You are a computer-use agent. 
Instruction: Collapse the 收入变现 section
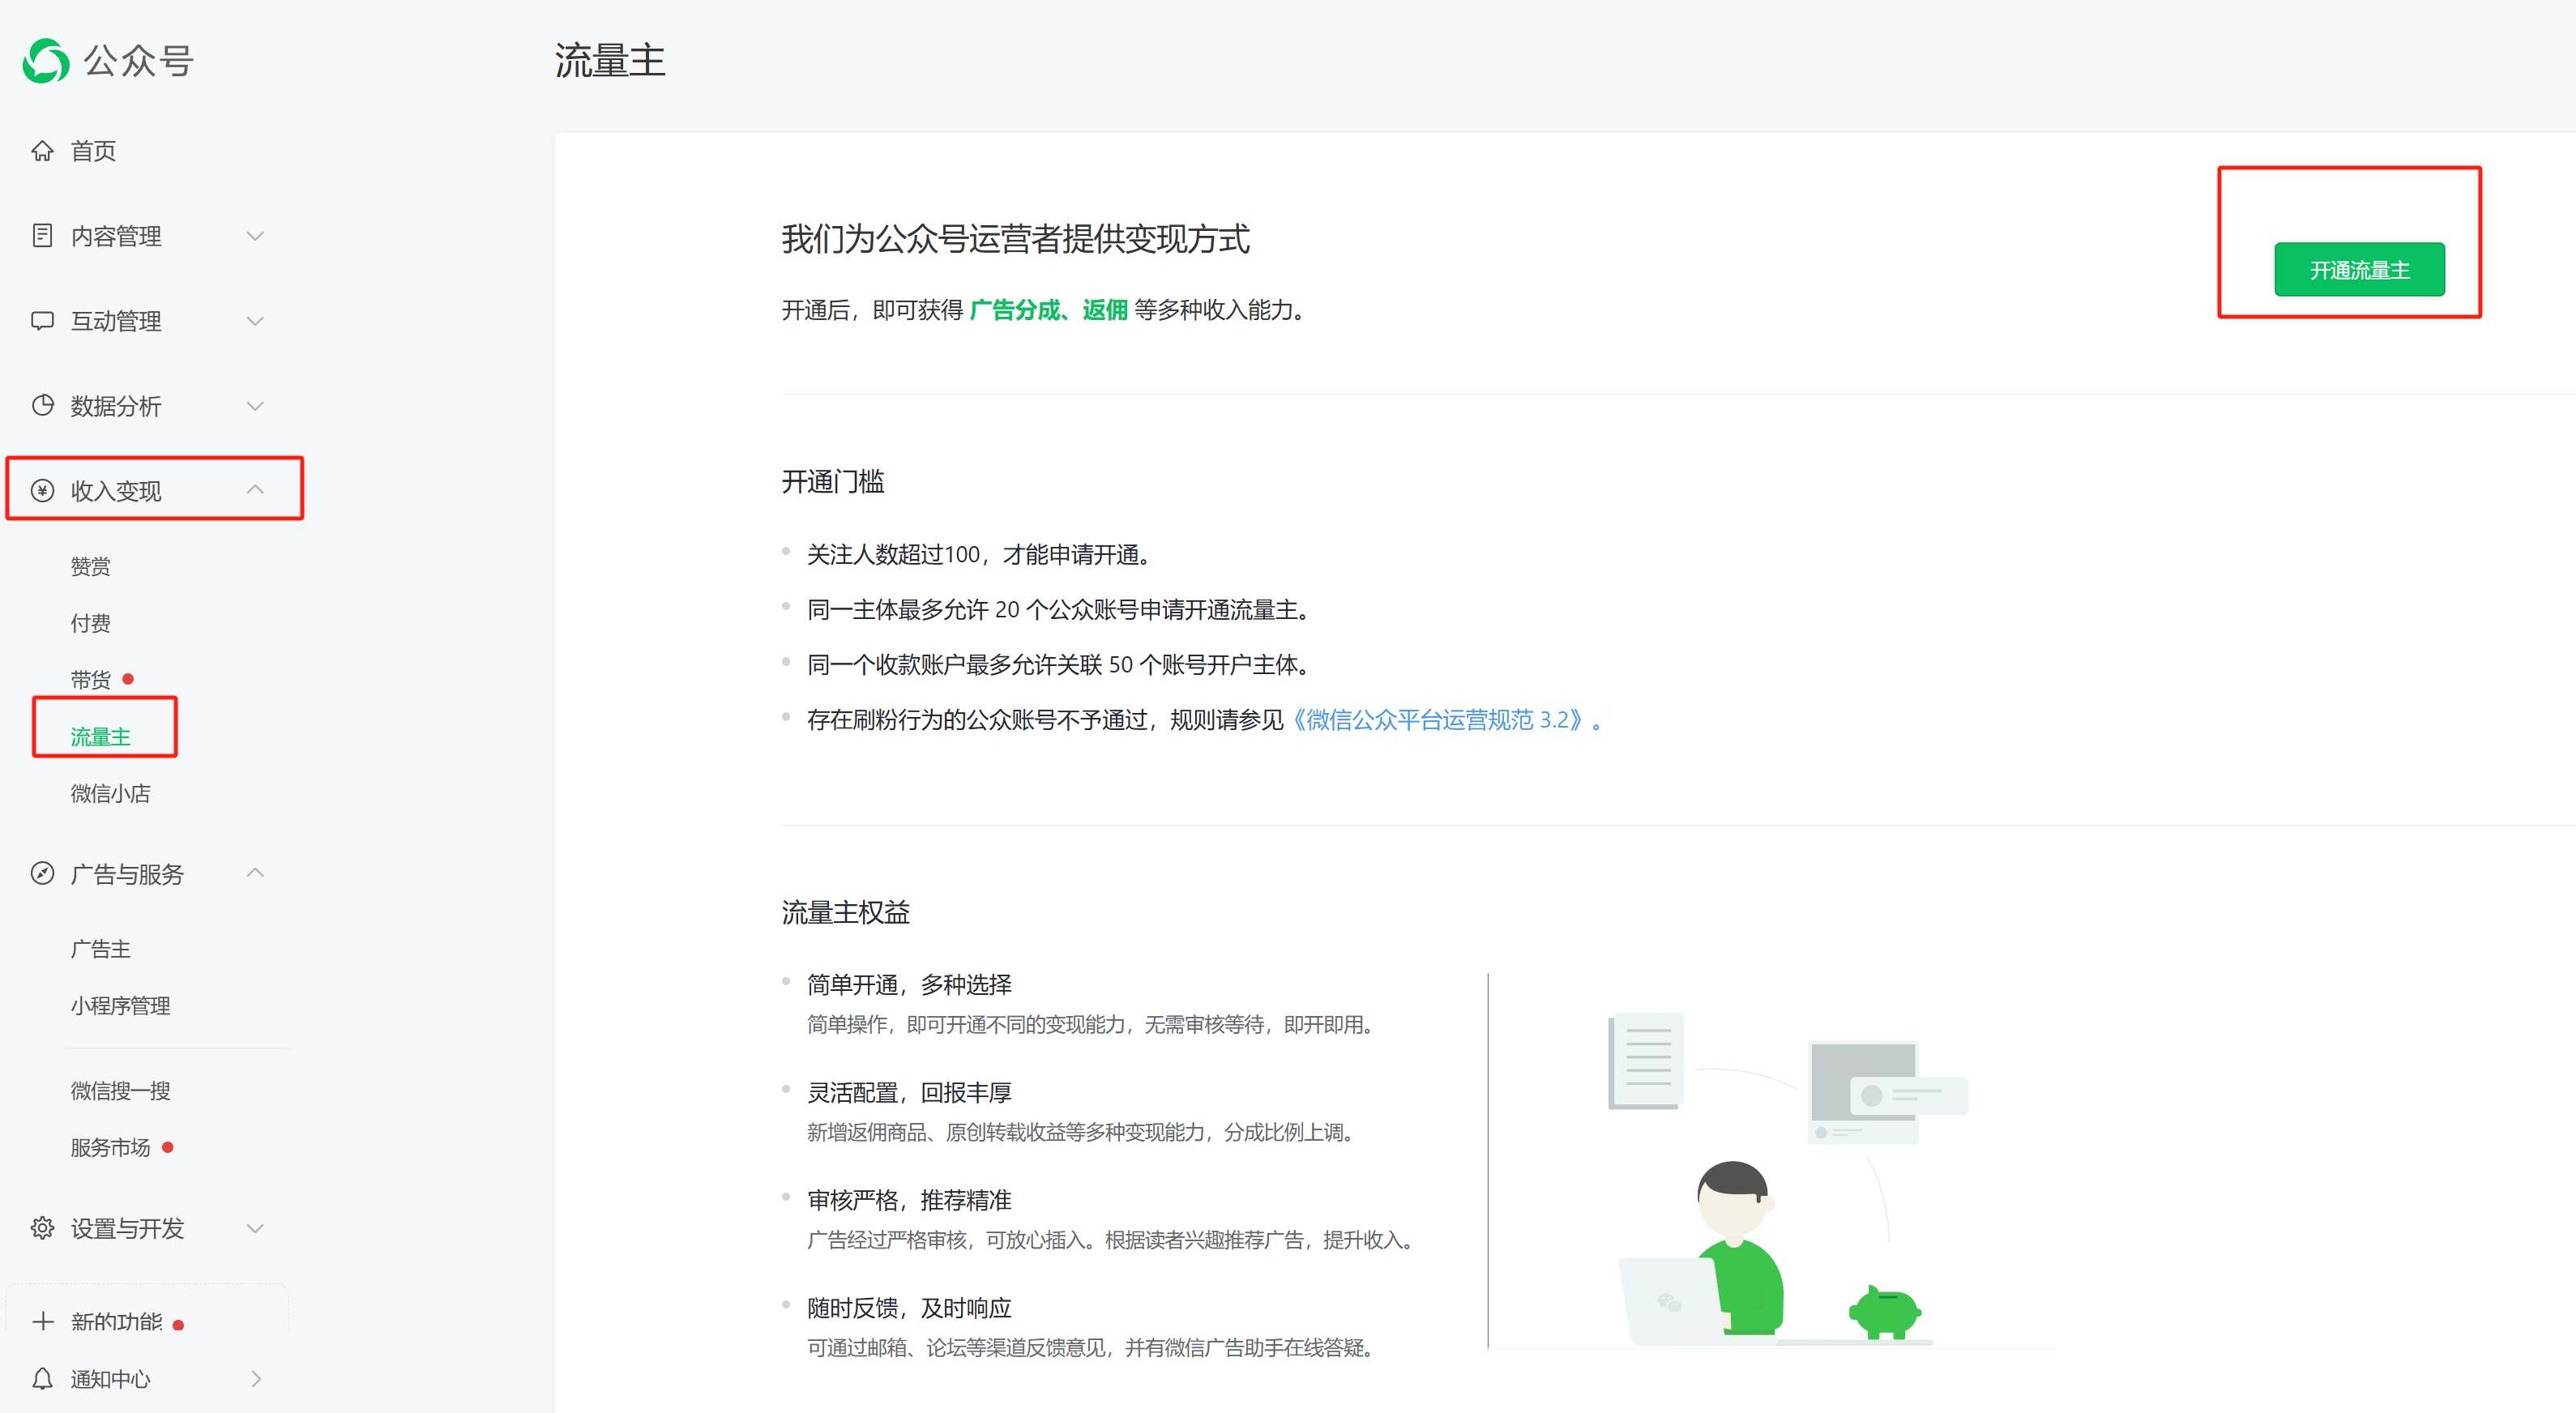256,489
